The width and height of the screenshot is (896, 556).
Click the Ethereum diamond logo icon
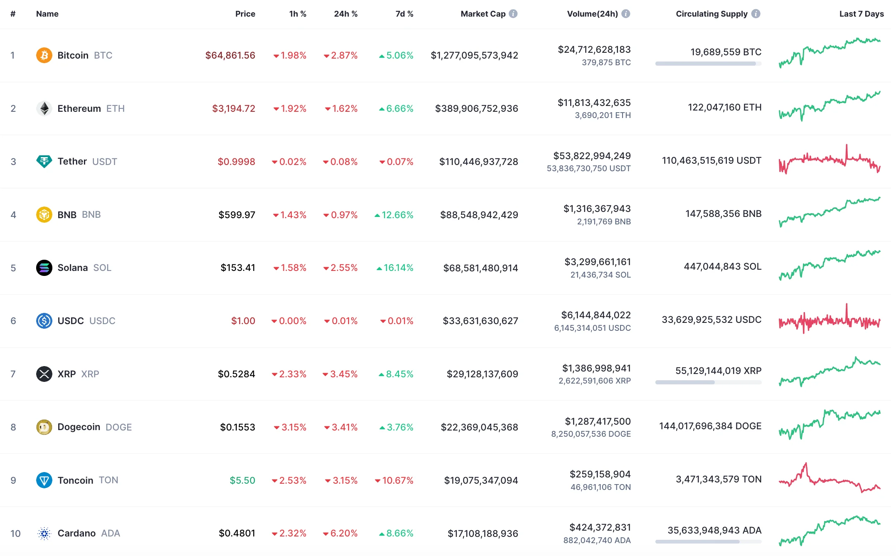[44, 108]
